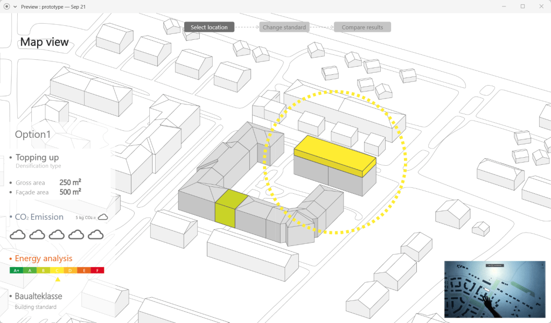Switch to the Change standard step
The width and height of the screenshot is (551, 323).
[284, 27]
